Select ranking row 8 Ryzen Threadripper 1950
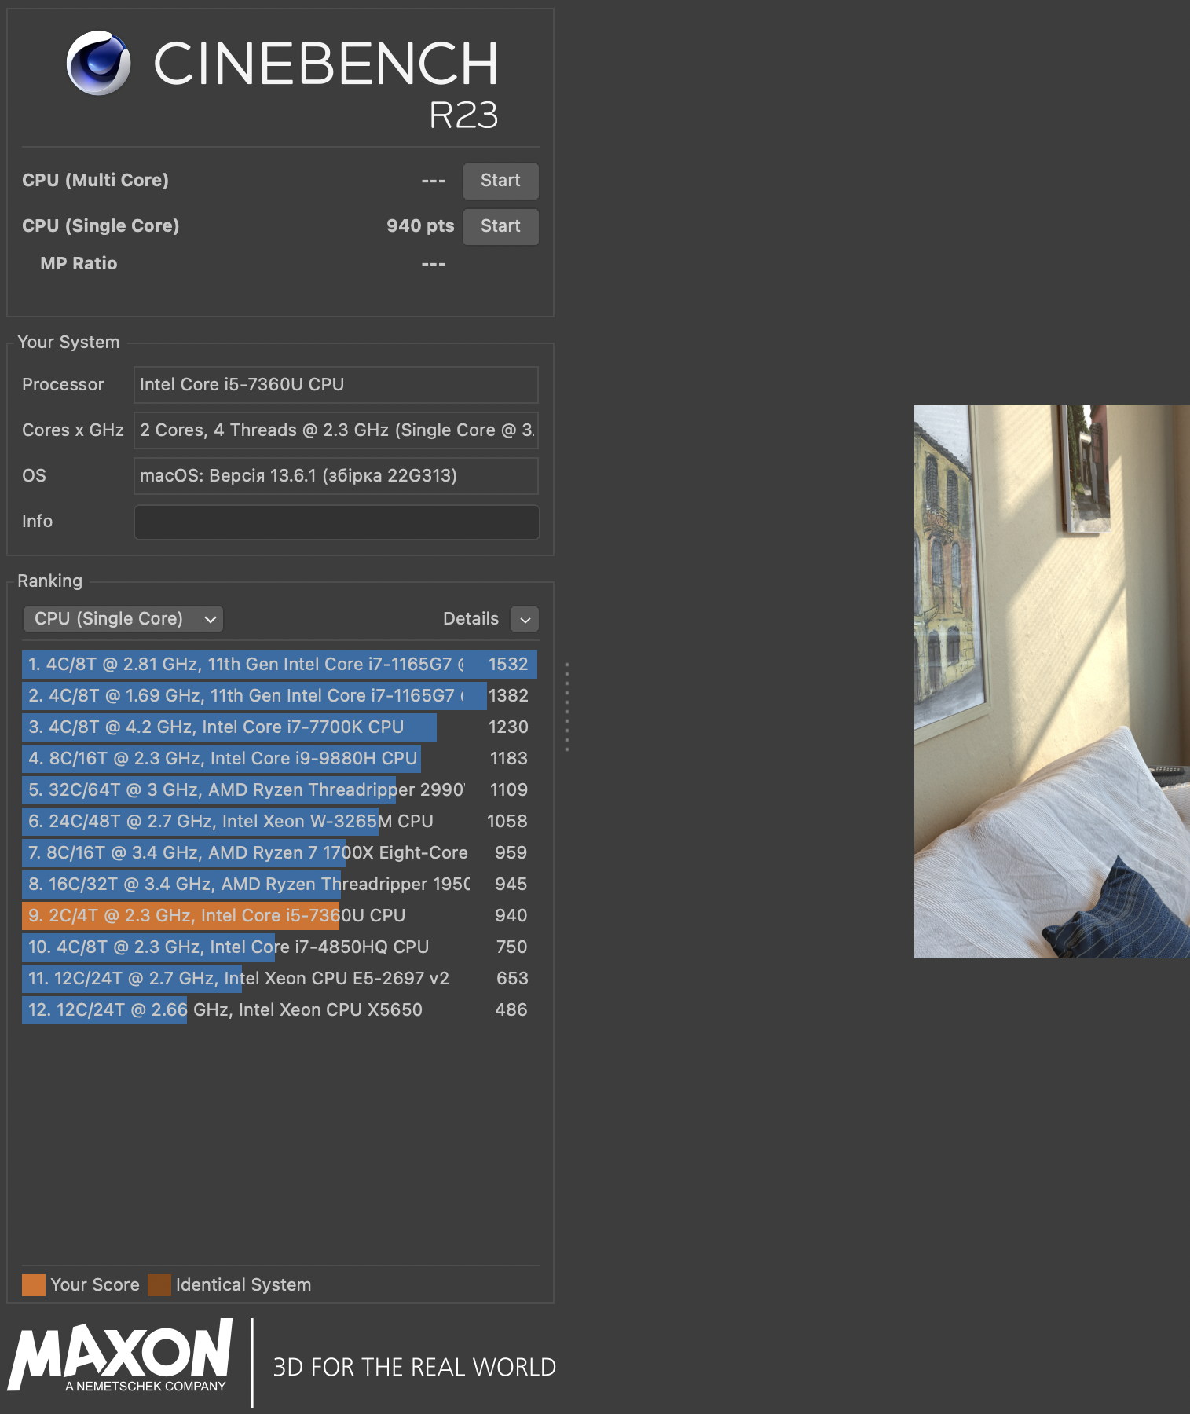Screen dimensions: 1190x1414 point(280,885)
